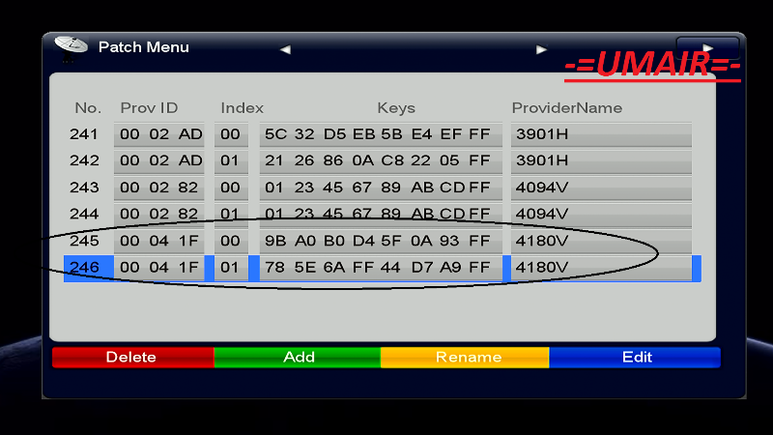The width and height of the screenshot is (773, 435).
Task: Click Index 00 field in row 243
Action: (x=230, y=187)
